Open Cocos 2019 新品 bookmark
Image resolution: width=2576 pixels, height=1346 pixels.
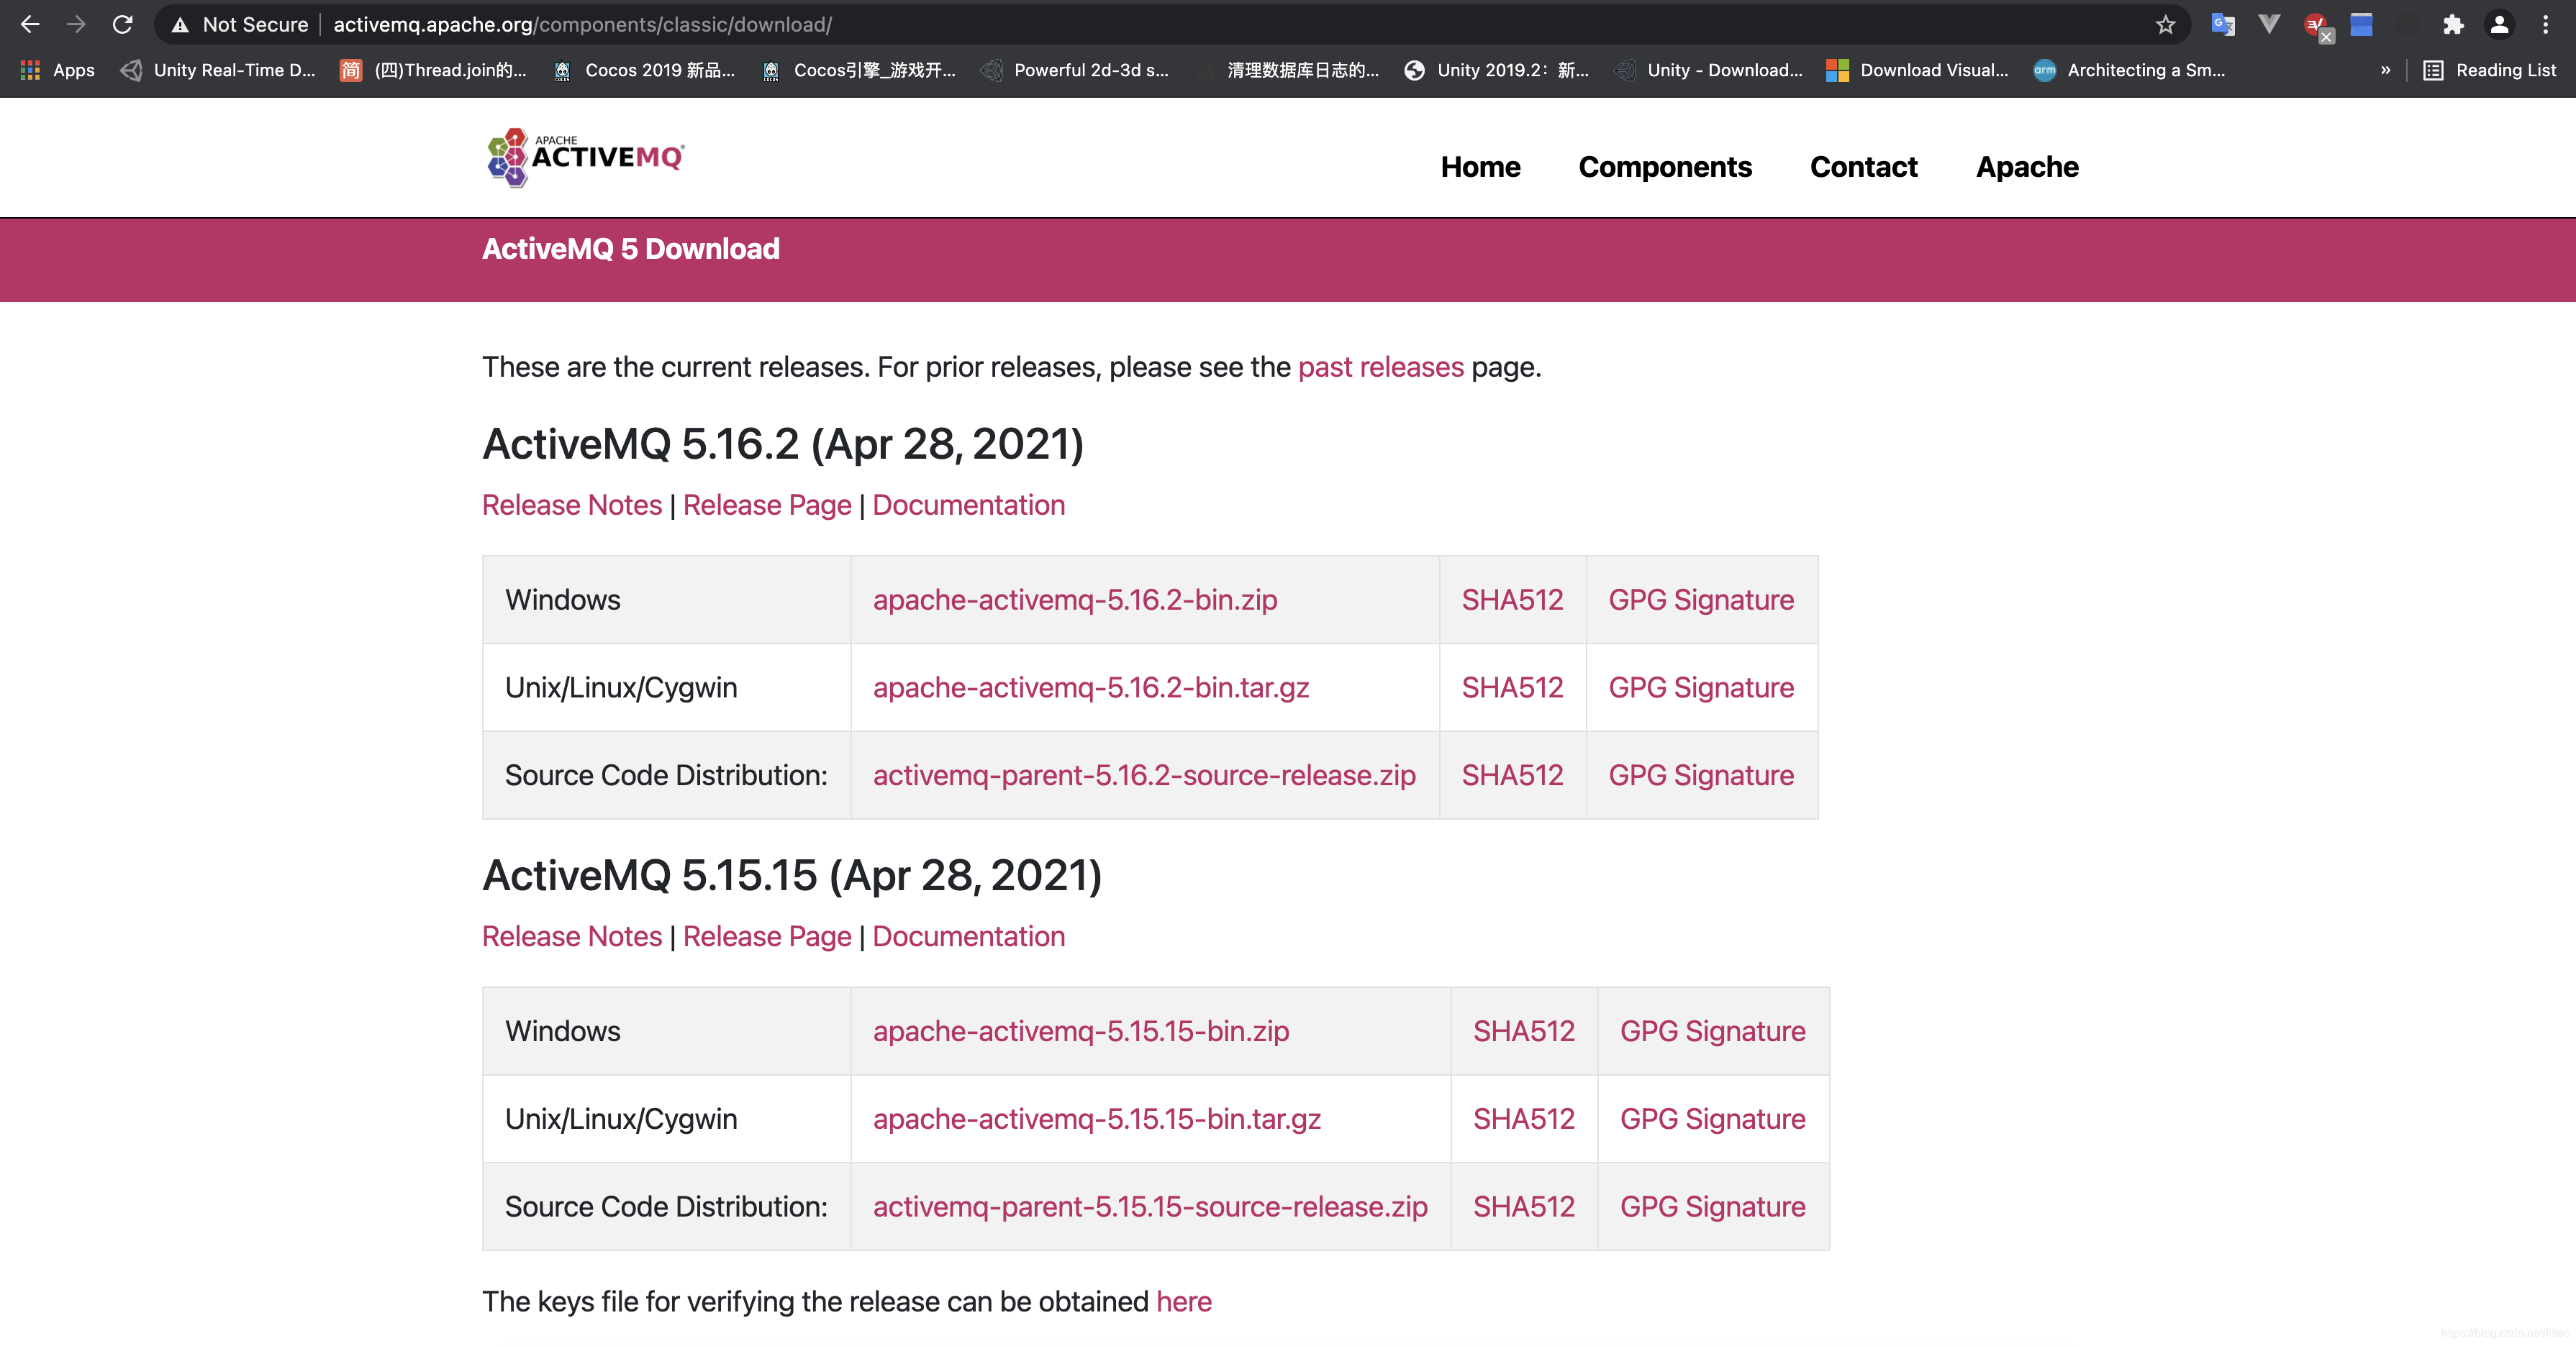coord(644,70)
